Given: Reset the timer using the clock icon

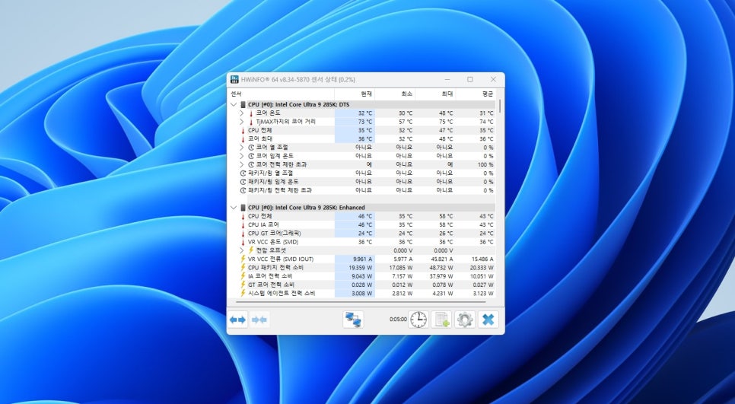Looking at the screenshot, I should (x=418, y=320).
